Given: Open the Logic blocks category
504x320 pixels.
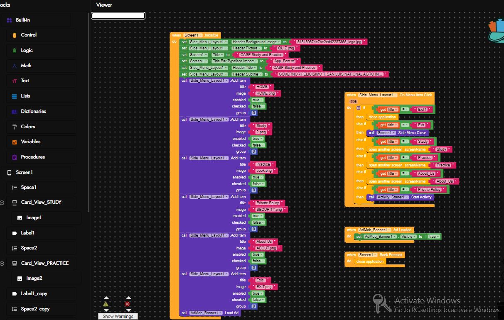Looking at the screenshot, I should 27,50.
